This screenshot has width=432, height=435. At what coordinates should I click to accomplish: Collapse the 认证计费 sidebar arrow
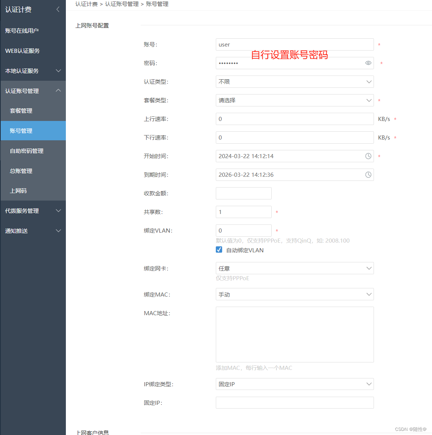(x=58, y=9)
